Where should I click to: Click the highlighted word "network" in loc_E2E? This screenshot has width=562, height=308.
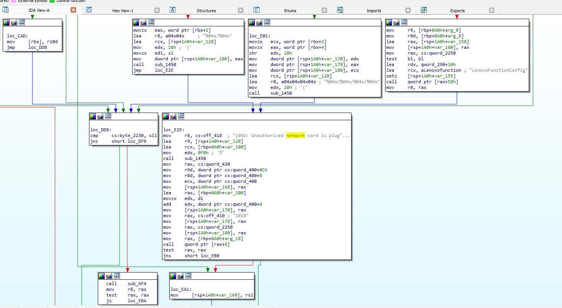[x=295, y=135]
